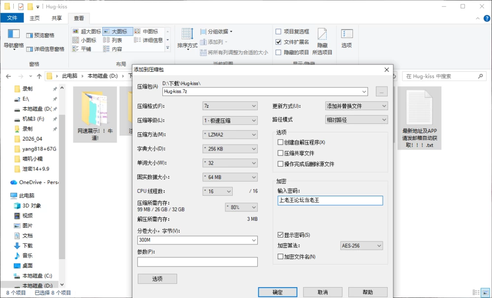Screen dimensions: 492x298
Task: Open the Options (选项) ribbon button
Action: point(347,38)
